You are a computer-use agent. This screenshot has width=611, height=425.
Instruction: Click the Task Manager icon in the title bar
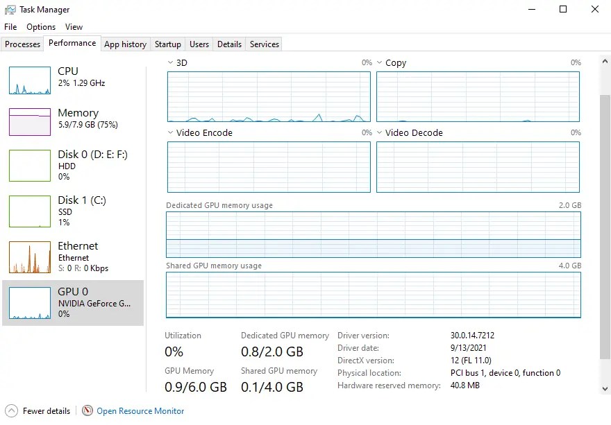click(10, 9)
